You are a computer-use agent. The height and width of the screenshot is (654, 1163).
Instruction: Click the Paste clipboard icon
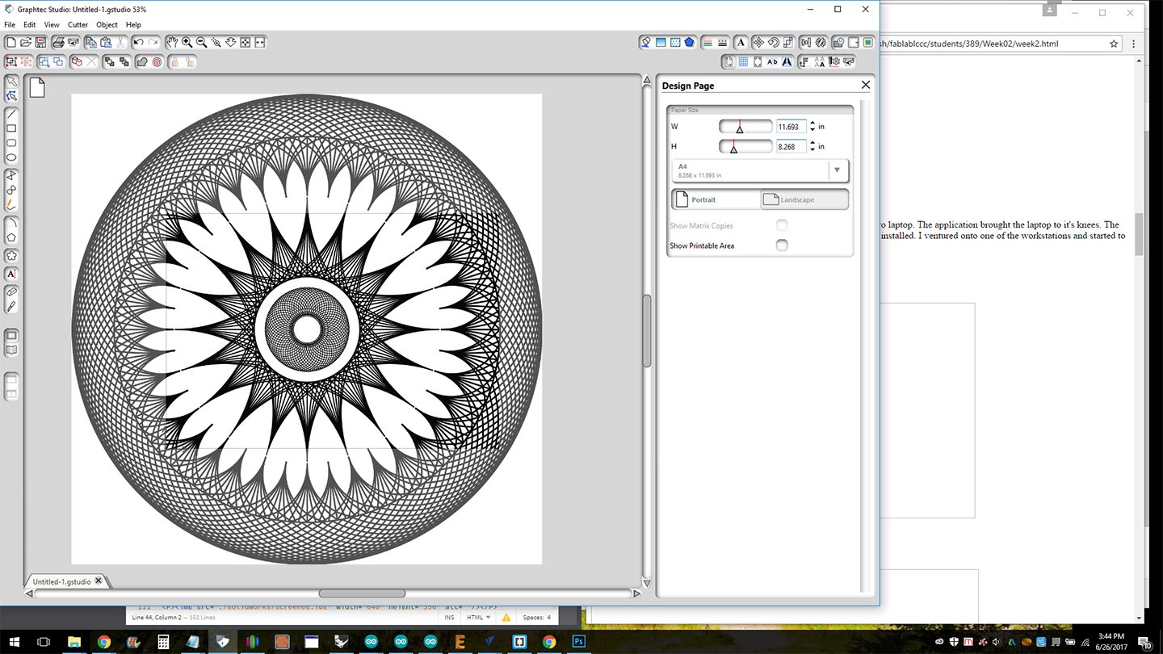click(107, 42)
